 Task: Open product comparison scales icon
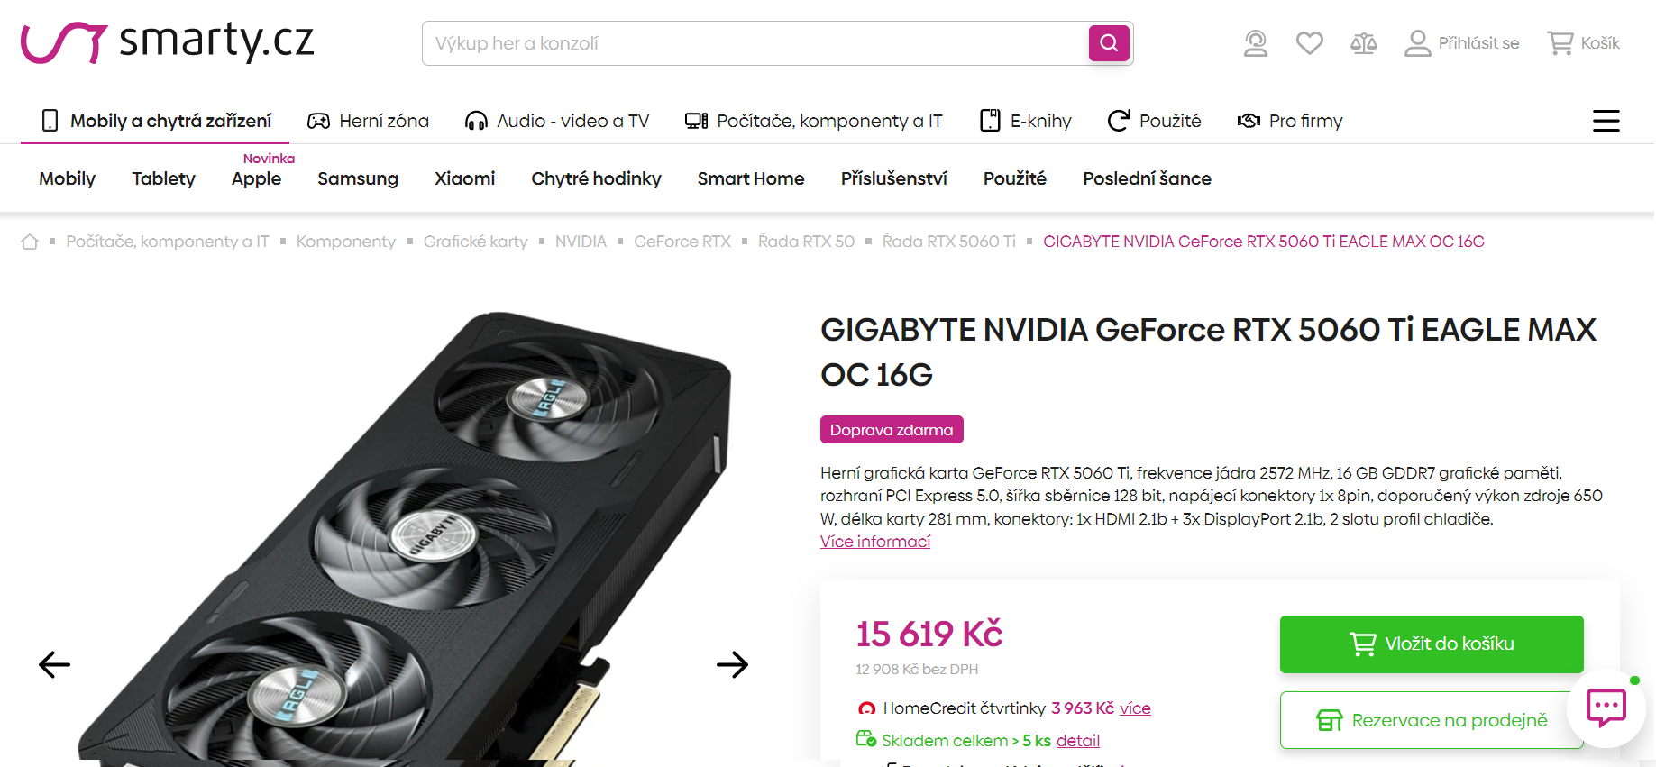point(1364,43)
